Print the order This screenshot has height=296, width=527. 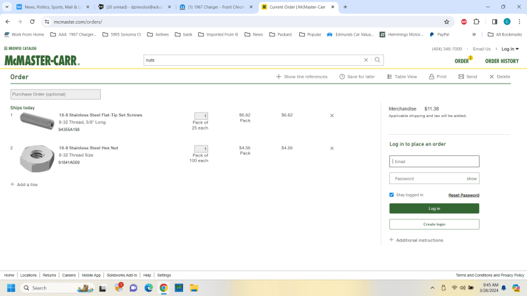coord(437,76)
